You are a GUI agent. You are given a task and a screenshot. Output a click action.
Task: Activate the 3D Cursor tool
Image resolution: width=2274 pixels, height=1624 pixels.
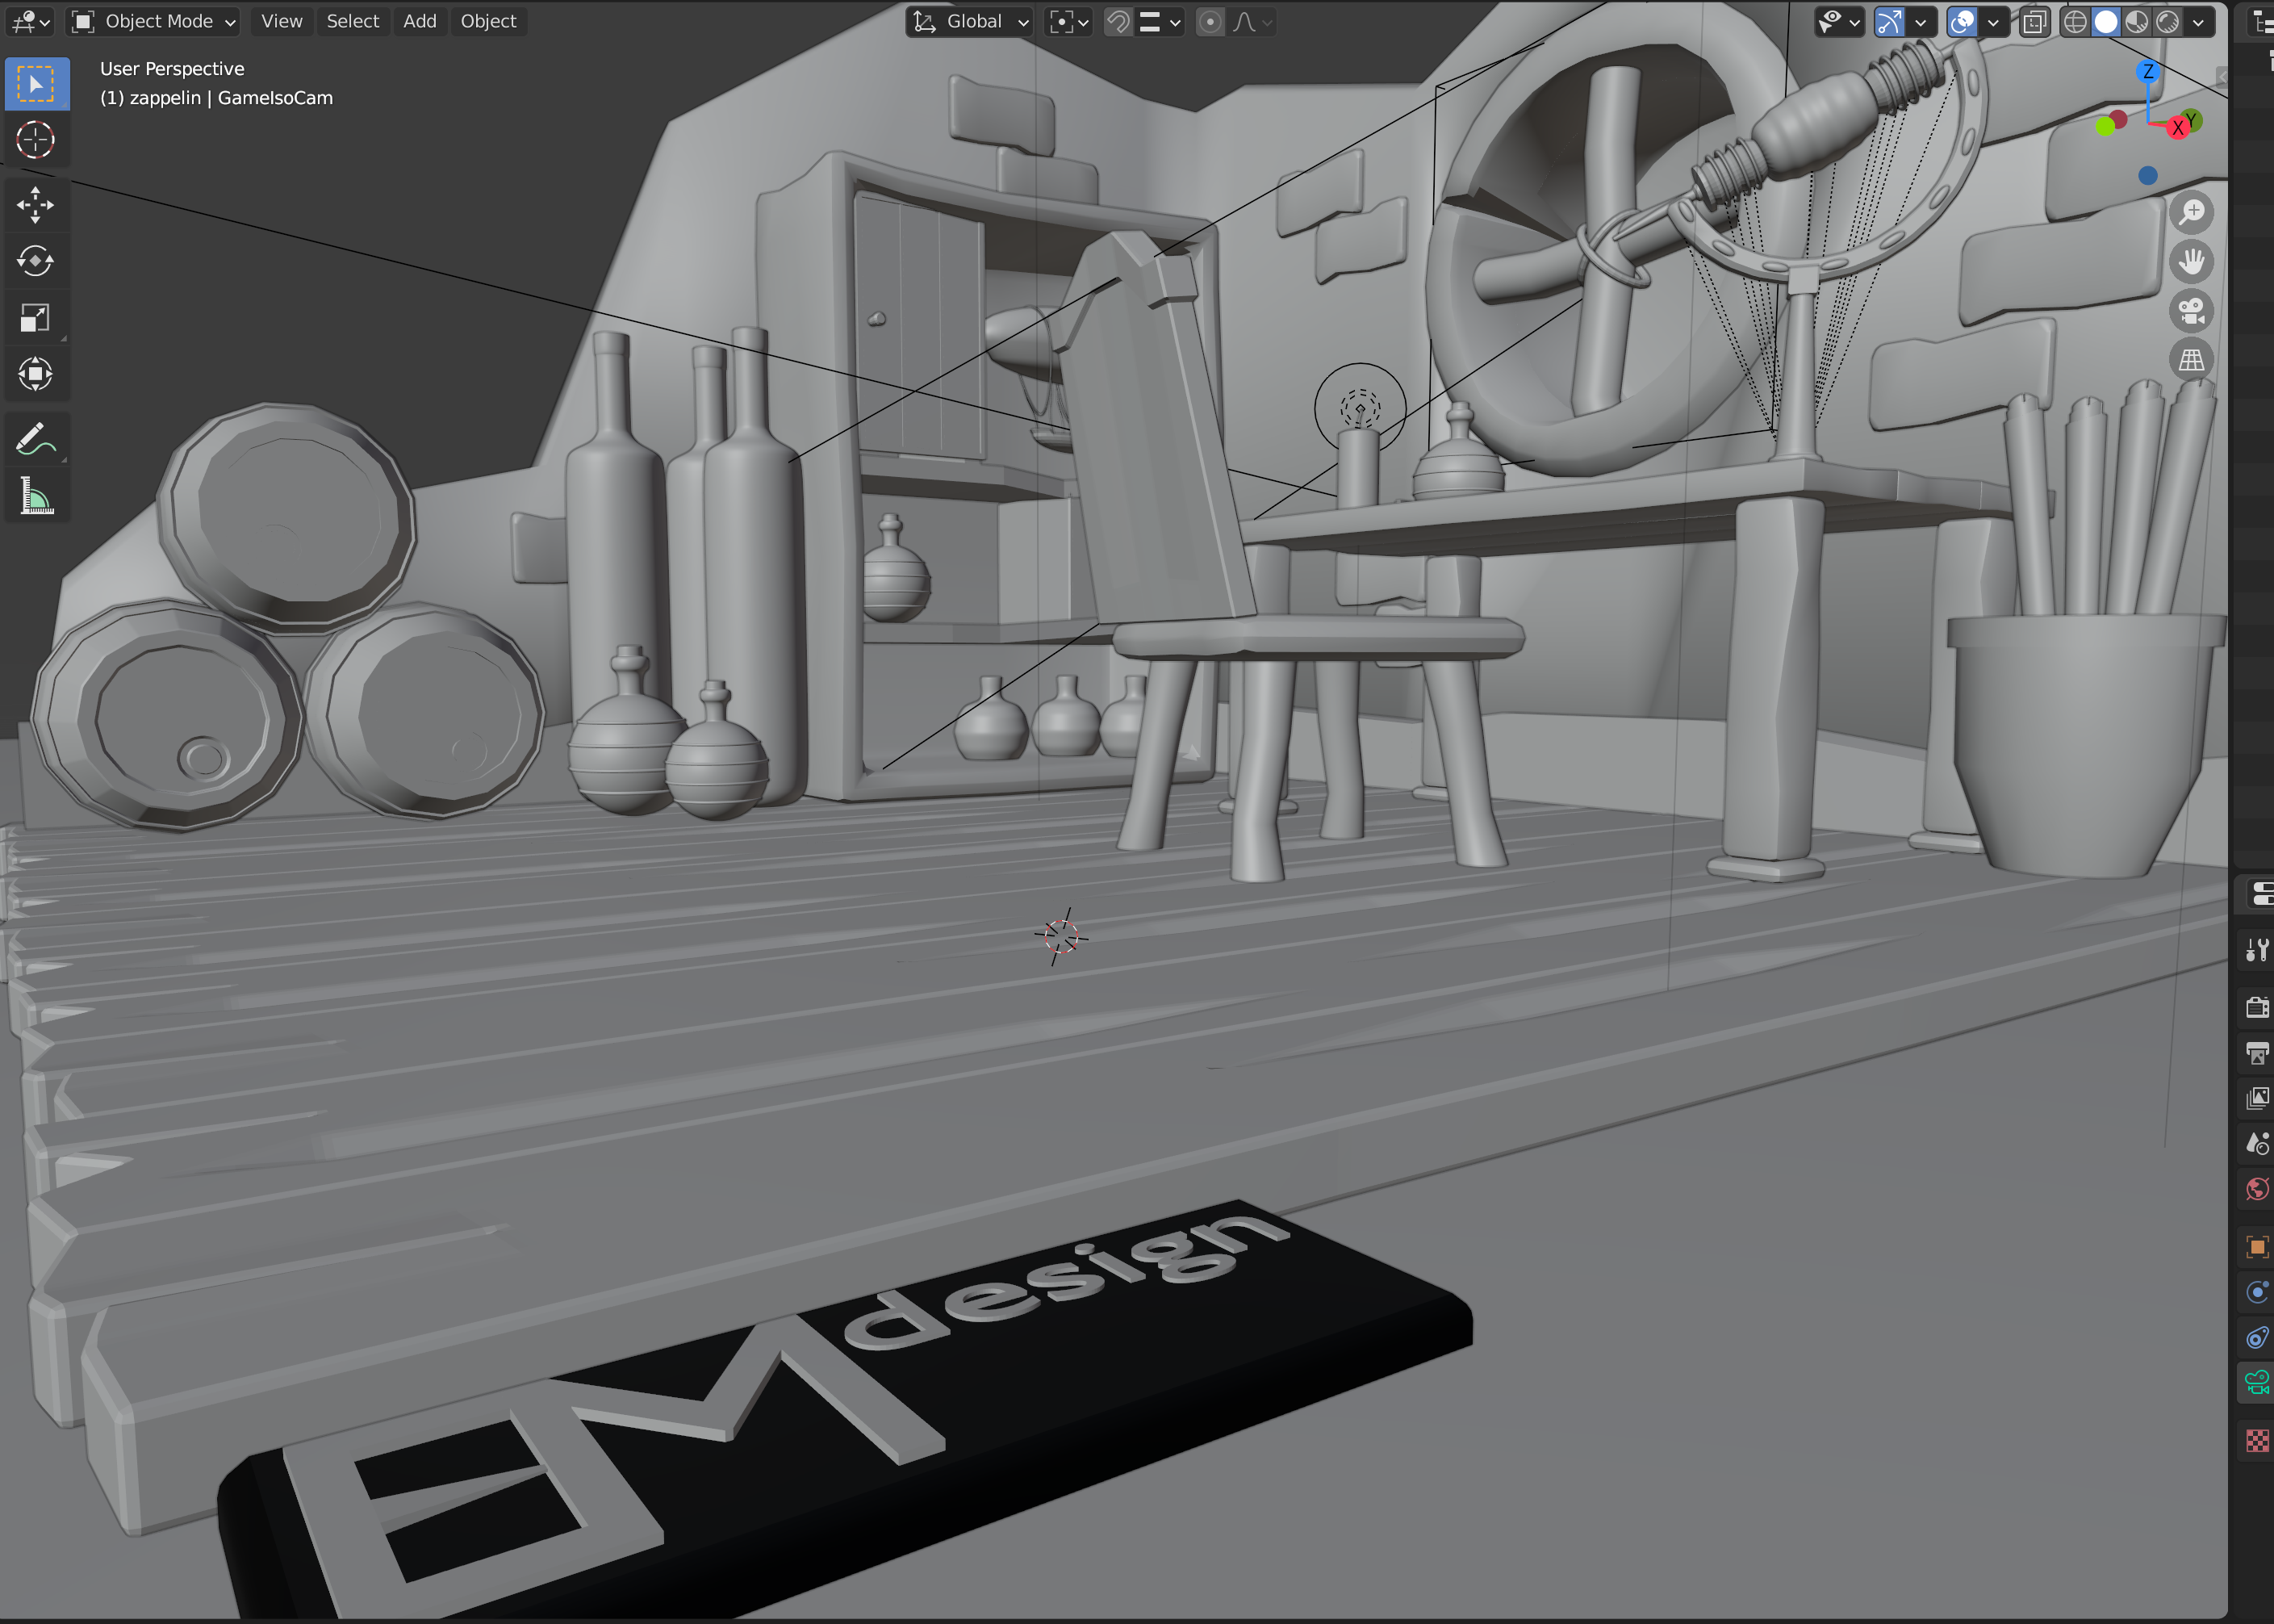[x=37, y=140]
